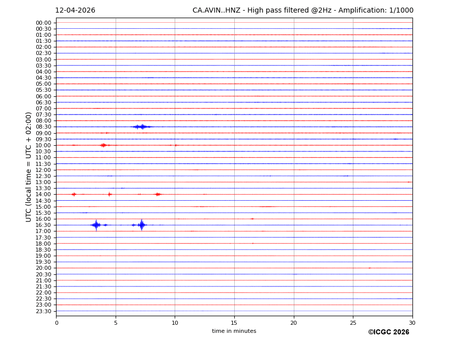Click the large blue burst on the 08:30 trace
The image size is (468, 351).
142,127
